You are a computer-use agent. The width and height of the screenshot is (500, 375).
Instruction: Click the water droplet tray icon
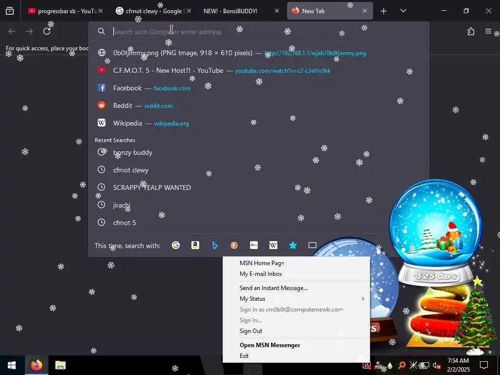[x=390, y=365]
